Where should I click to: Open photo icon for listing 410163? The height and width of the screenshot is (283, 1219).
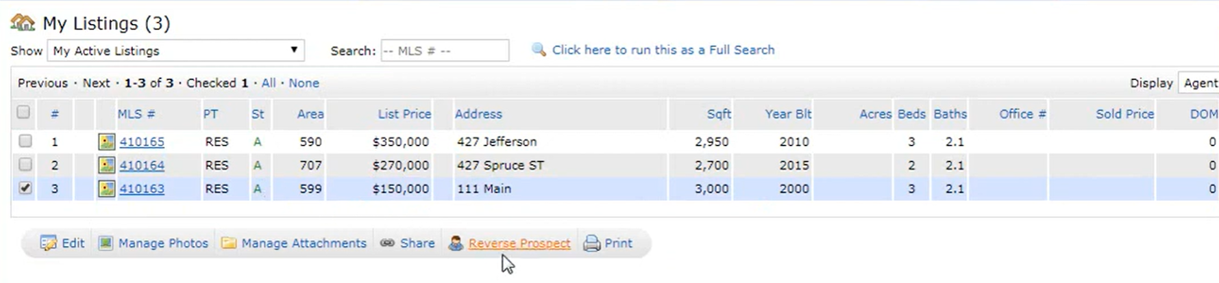(x=106, y=189)
